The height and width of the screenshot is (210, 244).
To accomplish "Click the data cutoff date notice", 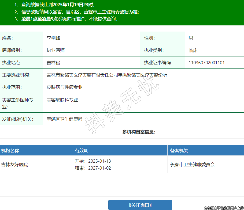I will click(58, 5).
